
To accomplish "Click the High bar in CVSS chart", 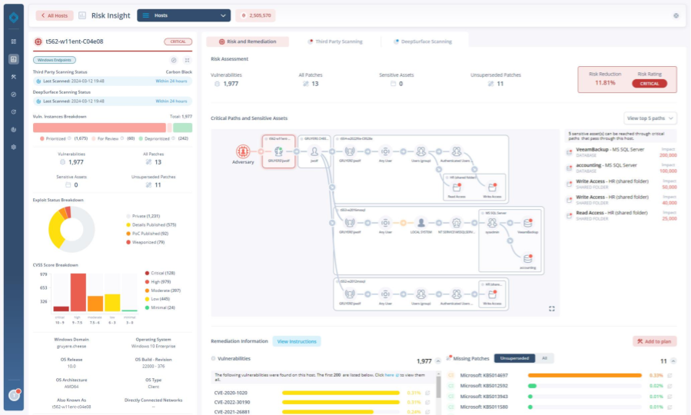I will click(78, 293).
